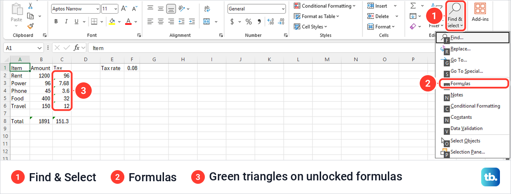Click the AutoSum sigma icon
Screen dimensions: 511x194
413,6
